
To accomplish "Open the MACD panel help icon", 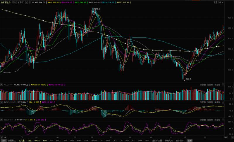I will pyautogui.click(x=1, y=102).
